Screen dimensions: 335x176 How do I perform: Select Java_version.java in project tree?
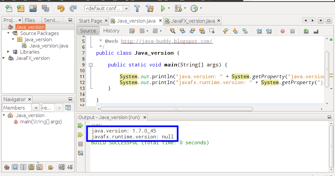pyautogui.click(x=48, y=46)
